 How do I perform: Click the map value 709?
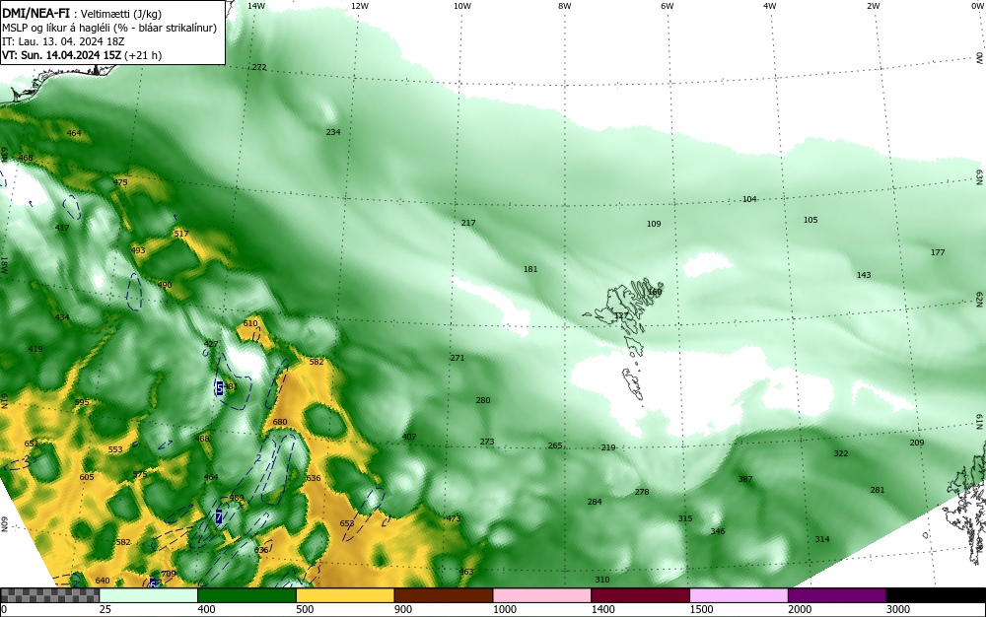point(169,574)
